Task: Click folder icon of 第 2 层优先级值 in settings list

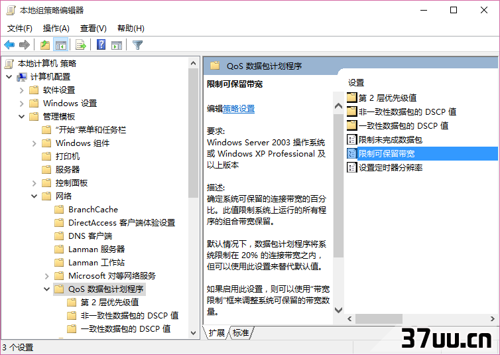Action: coord(351,98)
